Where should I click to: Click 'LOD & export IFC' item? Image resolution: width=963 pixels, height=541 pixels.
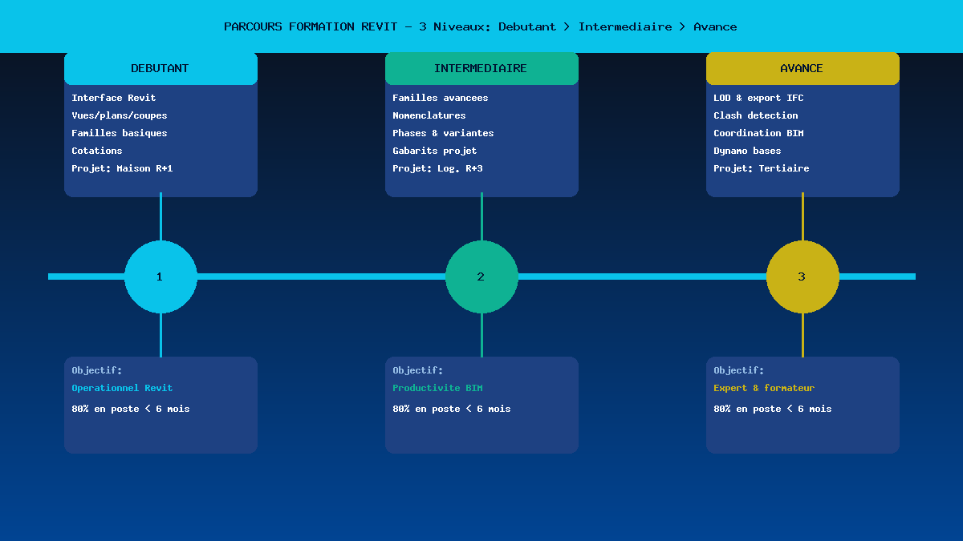click(758, 98)
